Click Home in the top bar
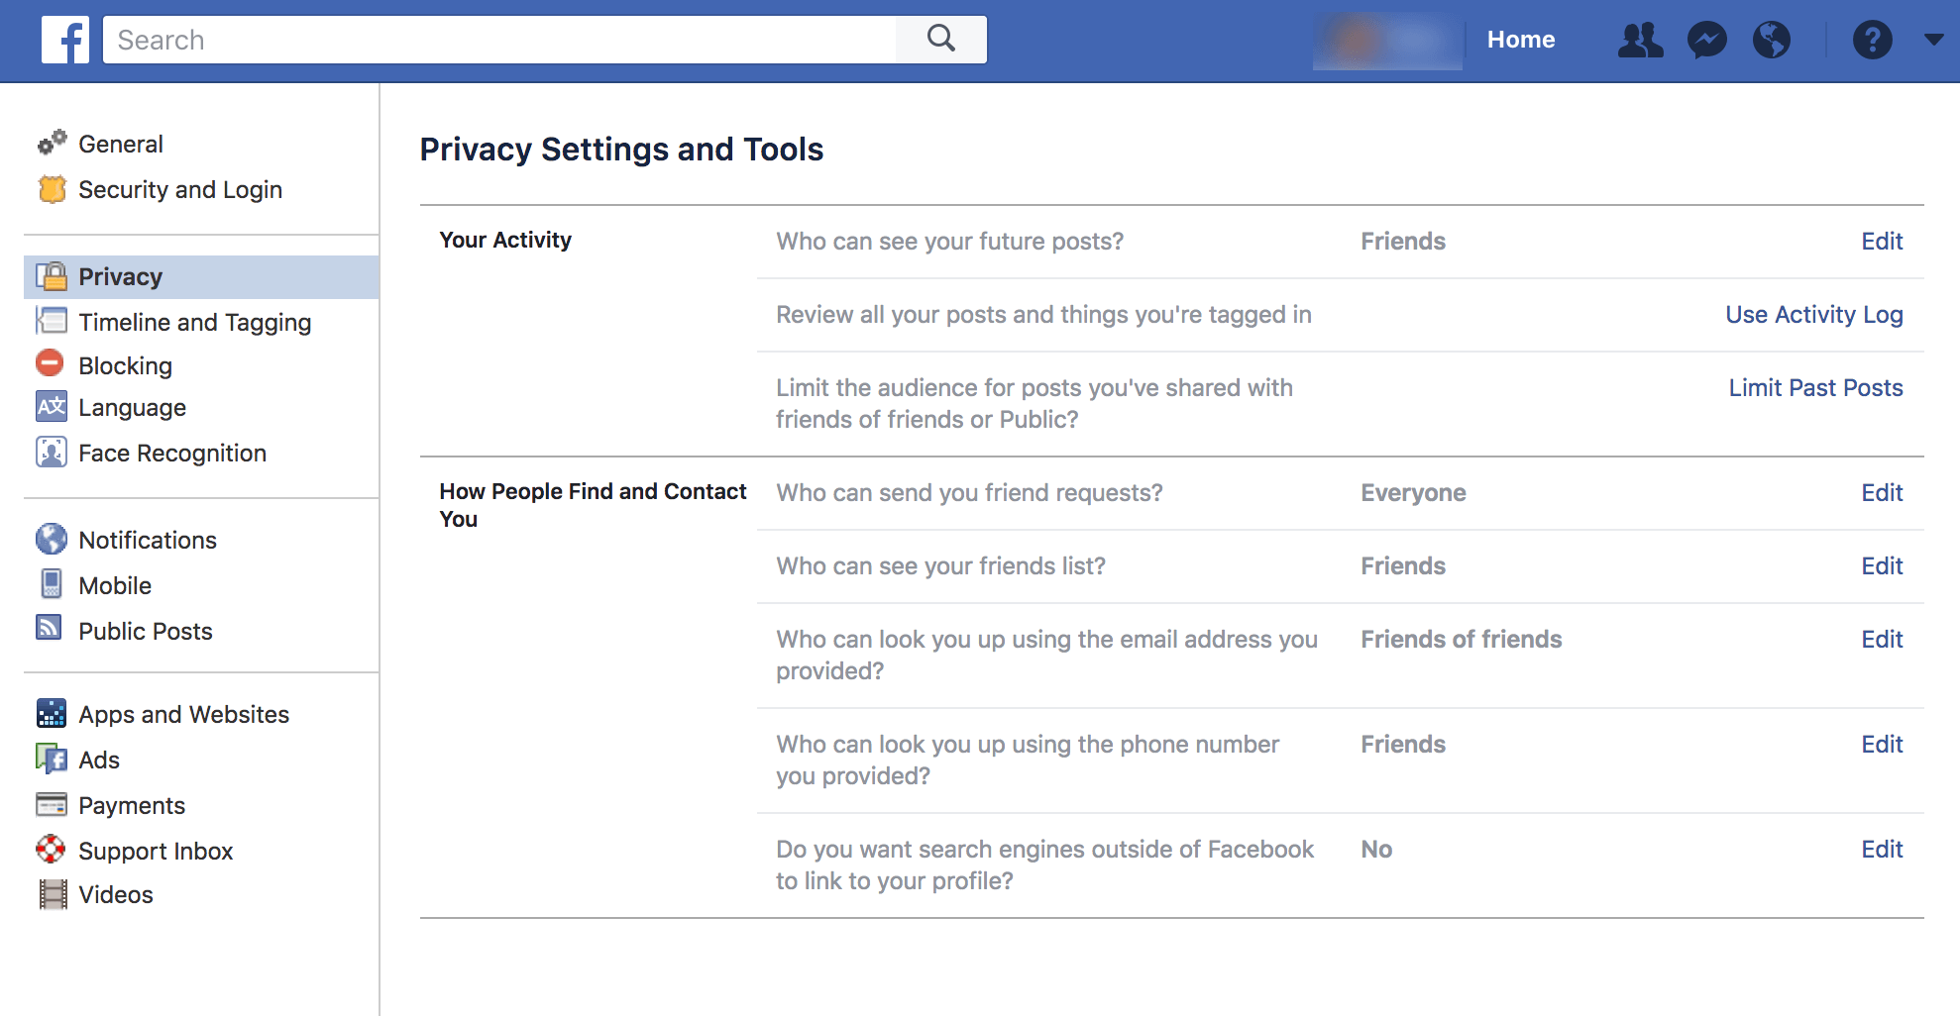The width and height of the screenshot is (1960, 1016). pos(1520,40)
